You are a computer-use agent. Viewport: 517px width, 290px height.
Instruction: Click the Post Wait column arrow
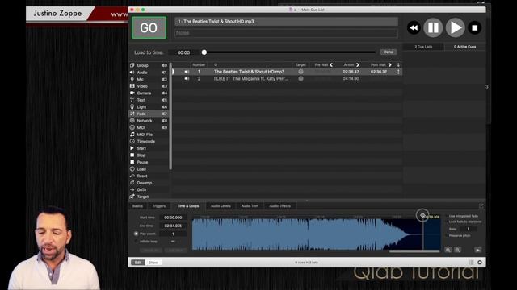(389, 64)
